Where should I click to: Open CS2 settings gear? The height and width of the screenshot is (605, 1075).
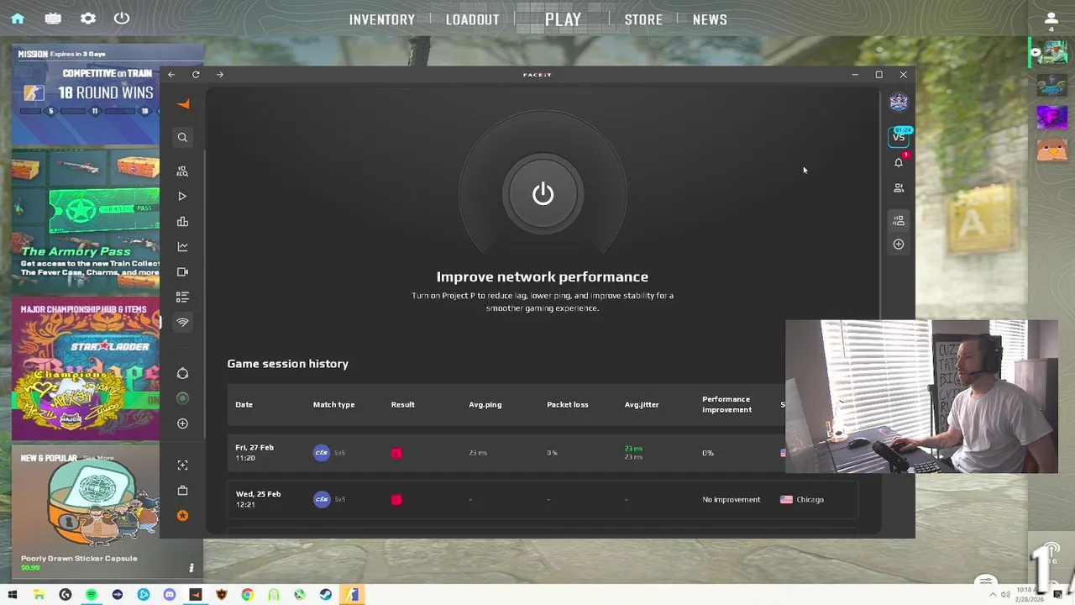pos(87,18)
